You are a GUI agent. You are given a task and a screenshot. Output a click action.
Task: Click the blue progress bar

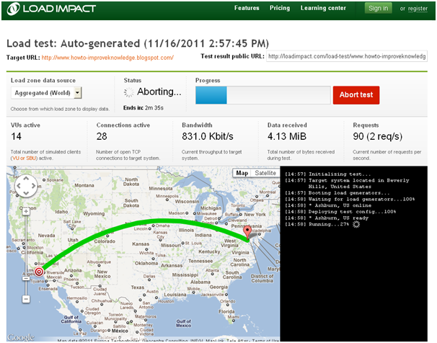211,95
